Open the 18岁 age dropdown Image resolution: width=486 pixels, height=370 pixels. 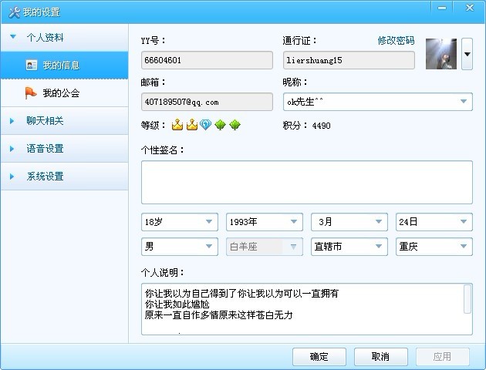pyautogui.click(x=180, y=222)
